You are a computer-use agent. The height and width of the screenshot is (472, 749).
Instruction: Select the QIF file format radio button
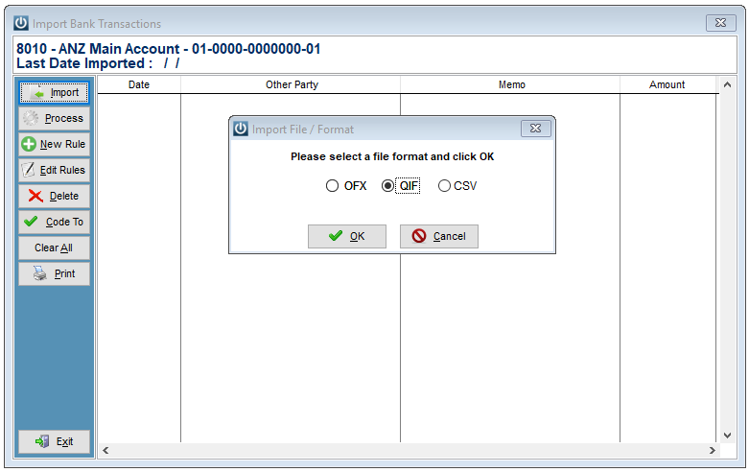click(387, 186)
